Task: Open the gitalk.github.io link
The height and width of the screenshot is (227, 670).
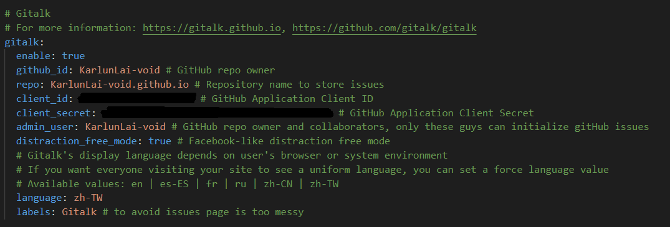Action: 212,28
